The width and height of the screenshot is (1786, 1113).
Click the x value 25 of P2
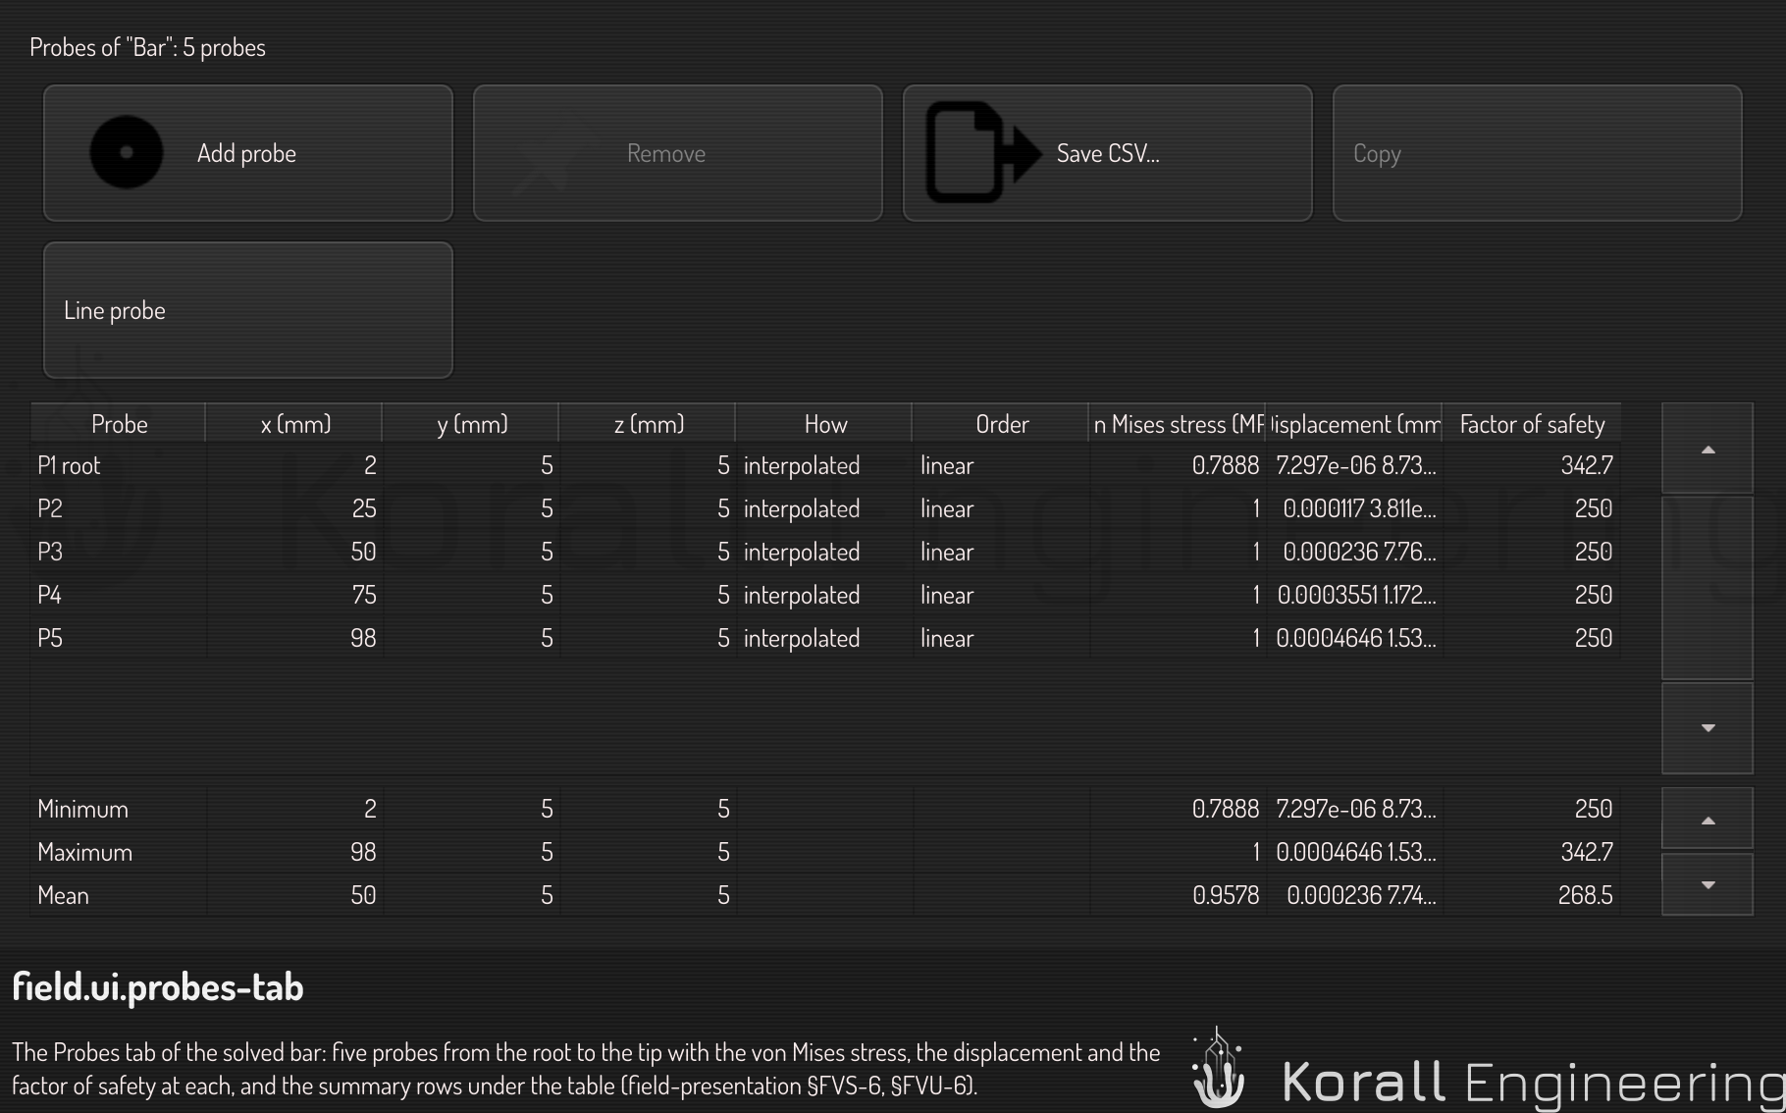click(295, 508)
